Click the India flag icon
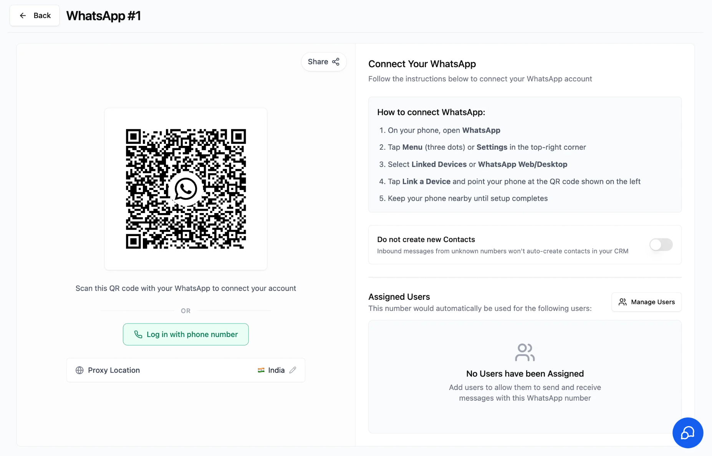This screenshot has height=456, width=712. (261, 370)
